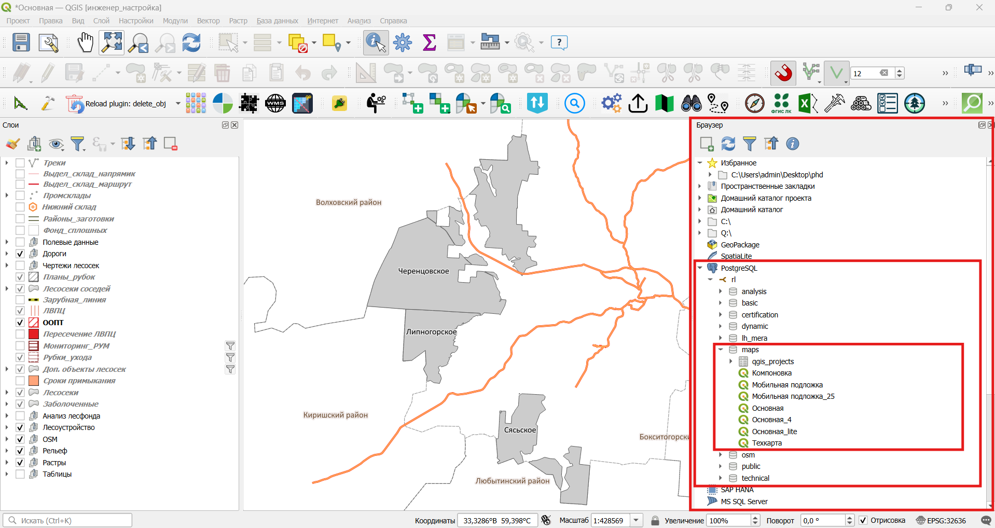This screenshot has height=528, width=995.
Task: Refresh the Browser panel
Action: click(728, 144)
